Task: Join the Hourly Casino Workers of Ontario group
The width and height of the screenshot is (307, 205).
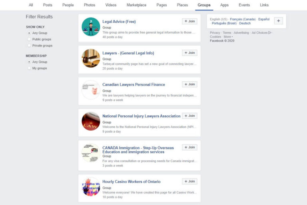Action: [189, 181]
